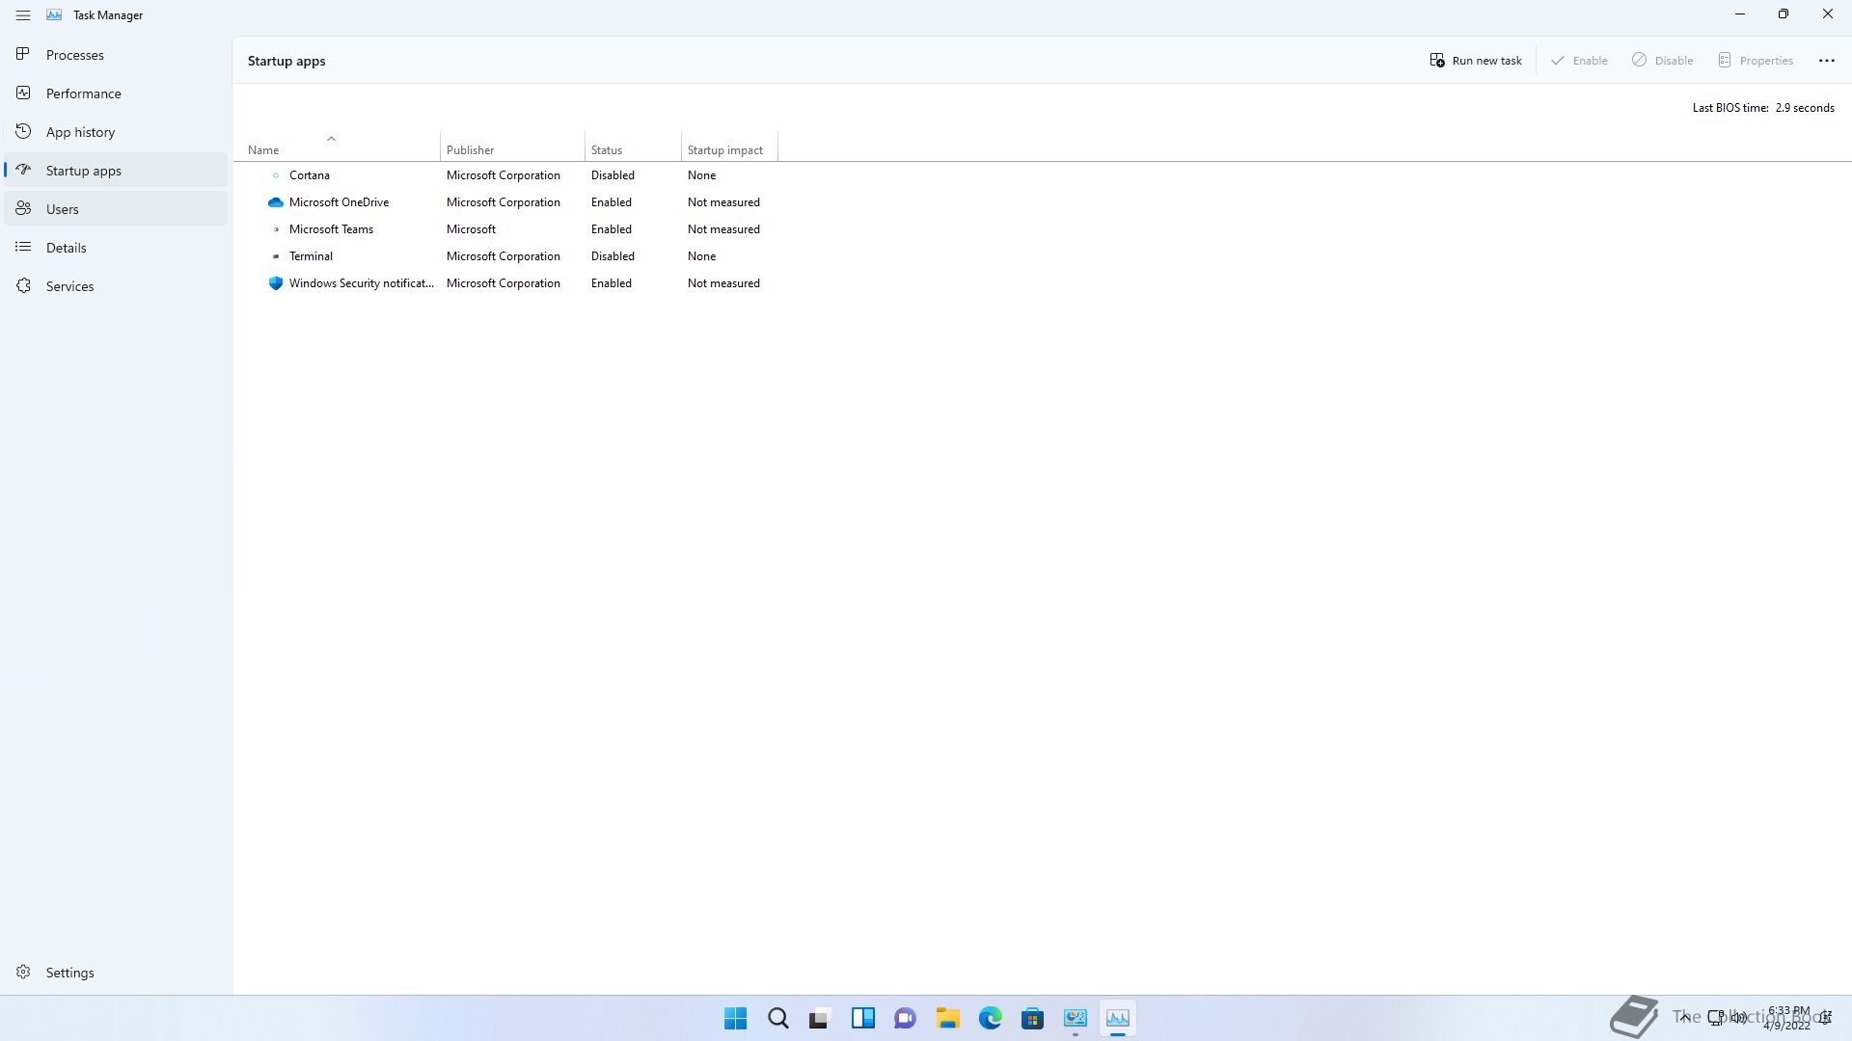Open the Control Panel taskbar icon
The width and height of the screenshot is (1852, 1041).
pos(1075,1018)
